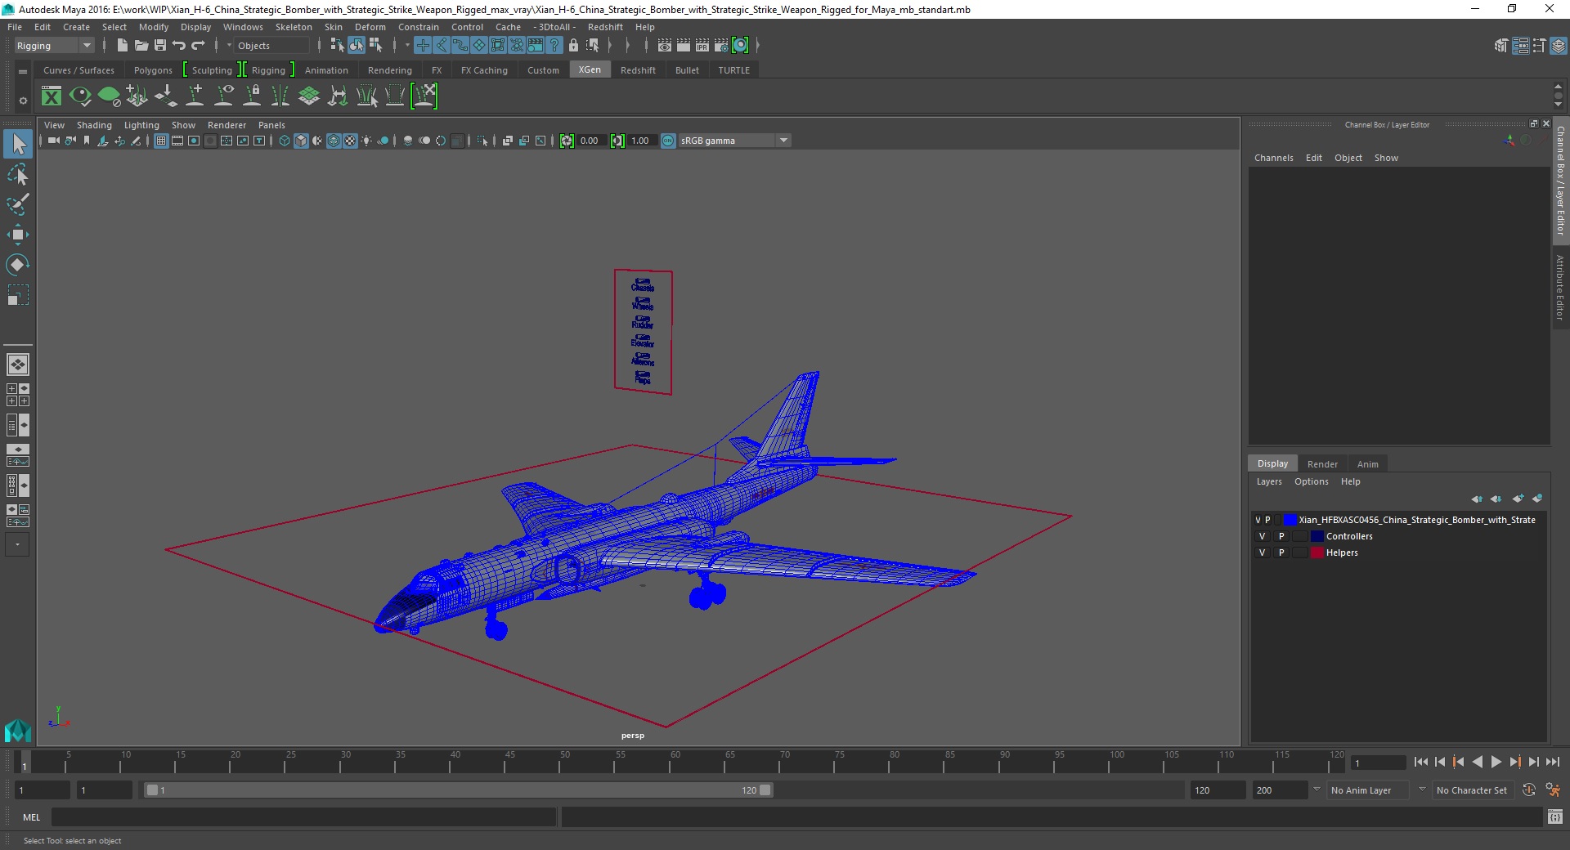Pick the Paint Selection tool
Viewport: 1570px width, 850px height.
click(x=18, y=204)
